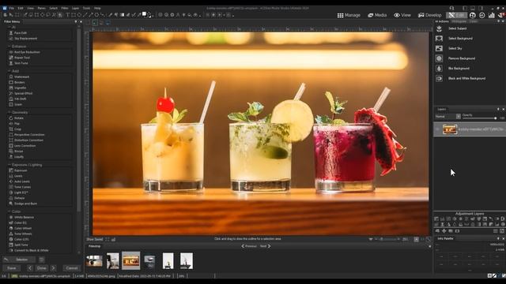Viewport: 506px width, 284px height.
Task: Switch to the Histogram tab
Action: [x=459, y=21]
